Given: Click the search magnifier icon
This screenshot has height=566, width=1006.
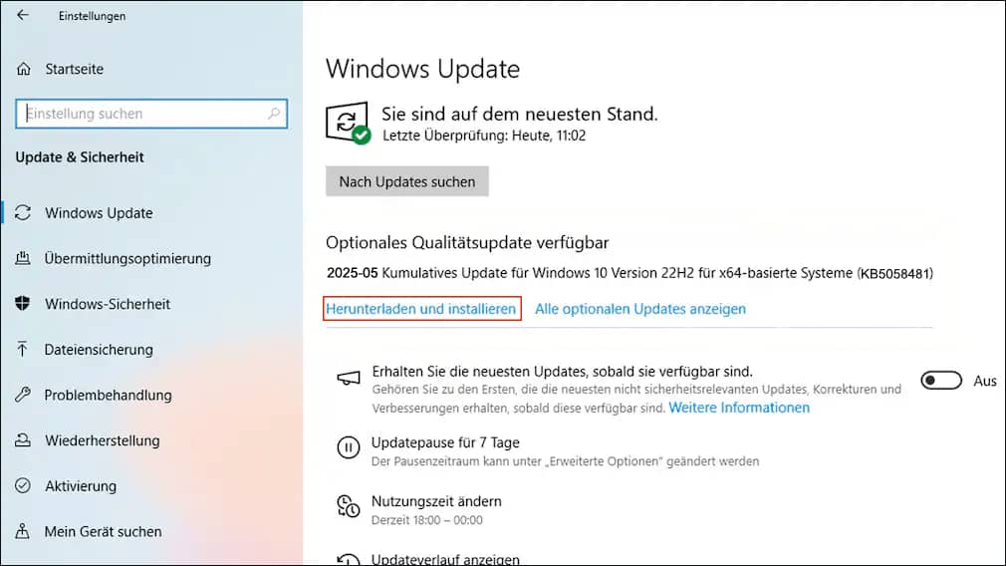Looking at the screenshot, I should [x=274, y=114].
